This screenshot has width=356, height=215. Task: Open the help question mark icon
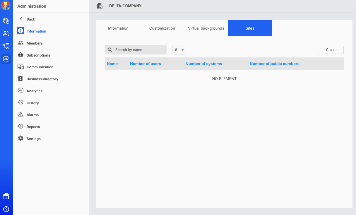click(6, 209)
